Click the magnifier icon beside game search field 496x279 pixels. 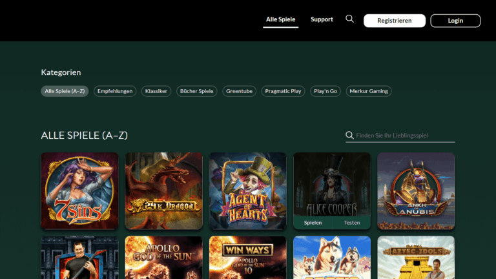click(350, 136)
